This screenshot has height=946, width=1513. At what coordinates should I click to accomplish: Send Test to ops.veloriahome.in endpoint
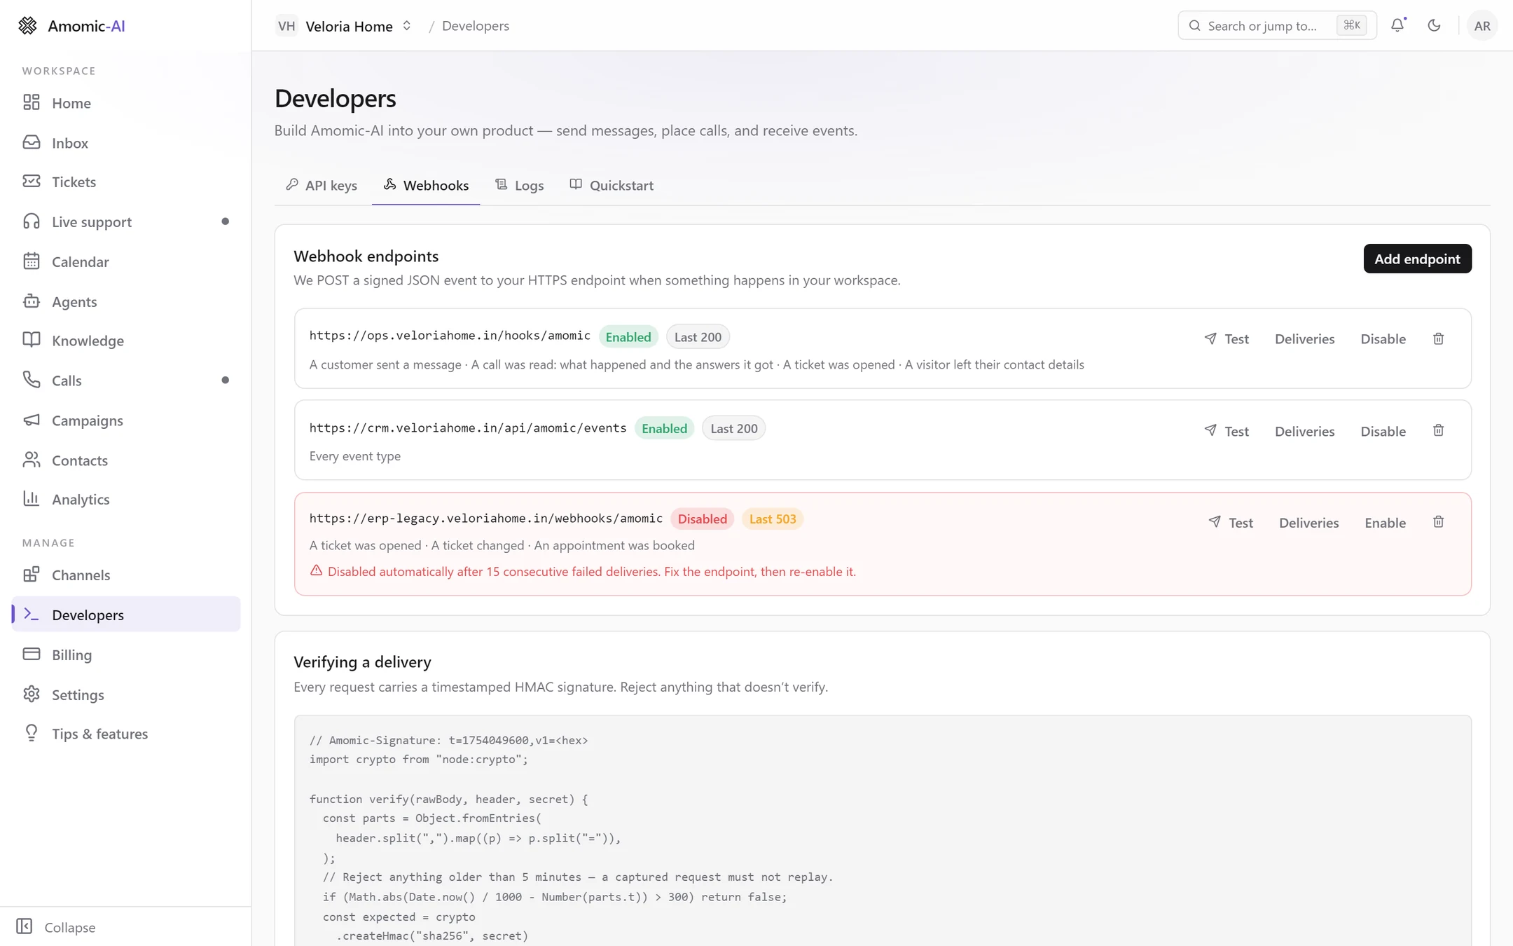pyautogui.click(x=1227, y=339)
